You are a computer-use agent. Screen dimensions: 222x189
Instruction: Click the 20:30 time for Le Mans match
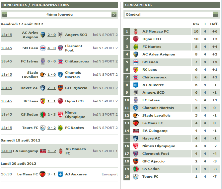7,174
